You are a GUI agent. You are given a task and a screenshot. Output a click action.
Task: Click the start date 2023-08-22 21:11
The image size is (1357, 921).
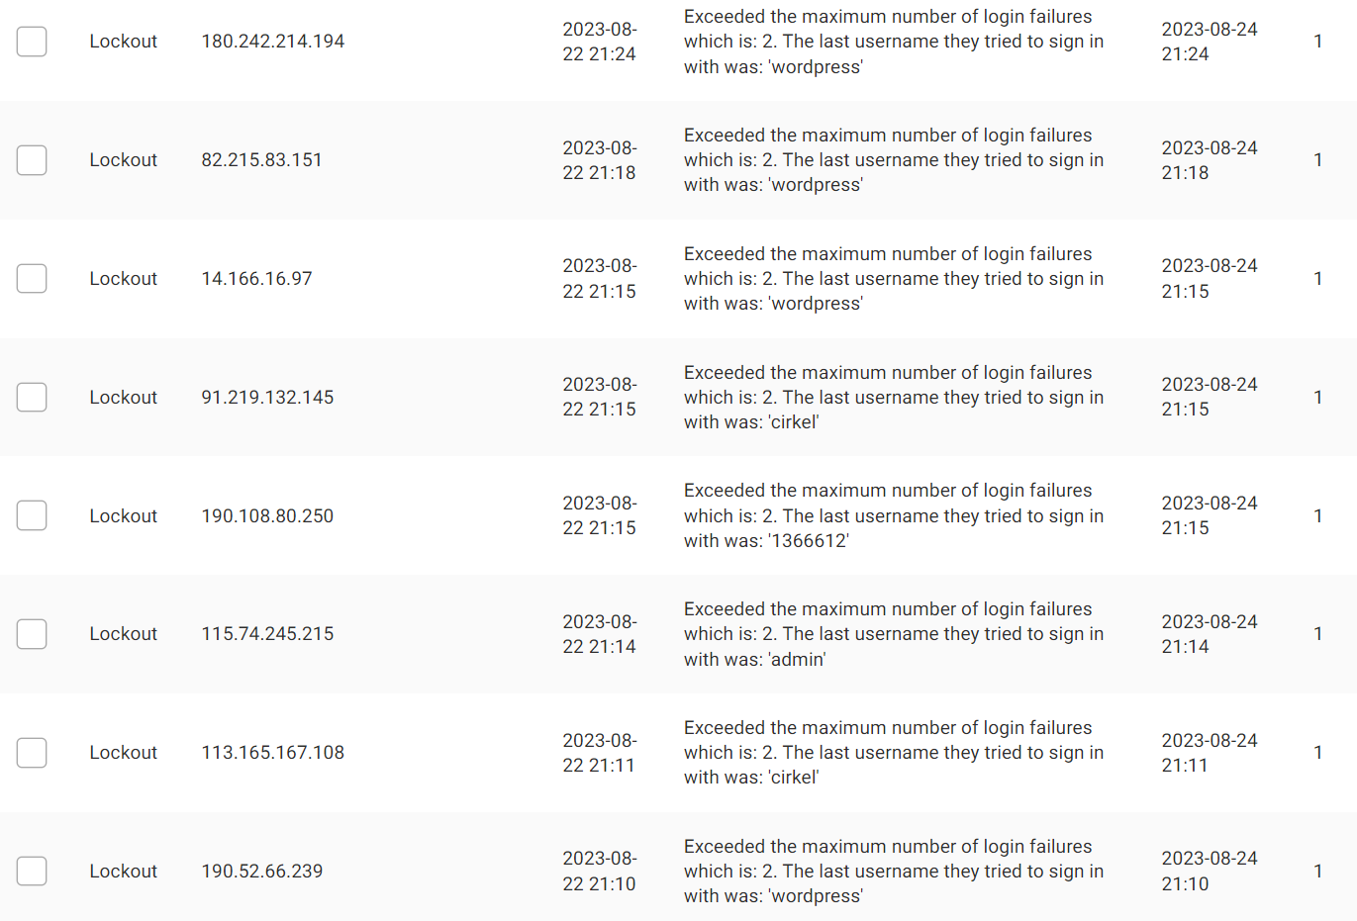click(x=599, y=753)
